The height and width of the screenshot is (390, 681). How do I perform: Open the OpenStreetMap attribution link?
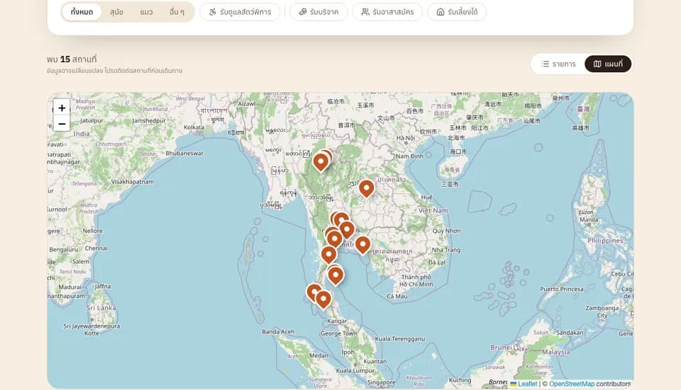tap(572, 384)
